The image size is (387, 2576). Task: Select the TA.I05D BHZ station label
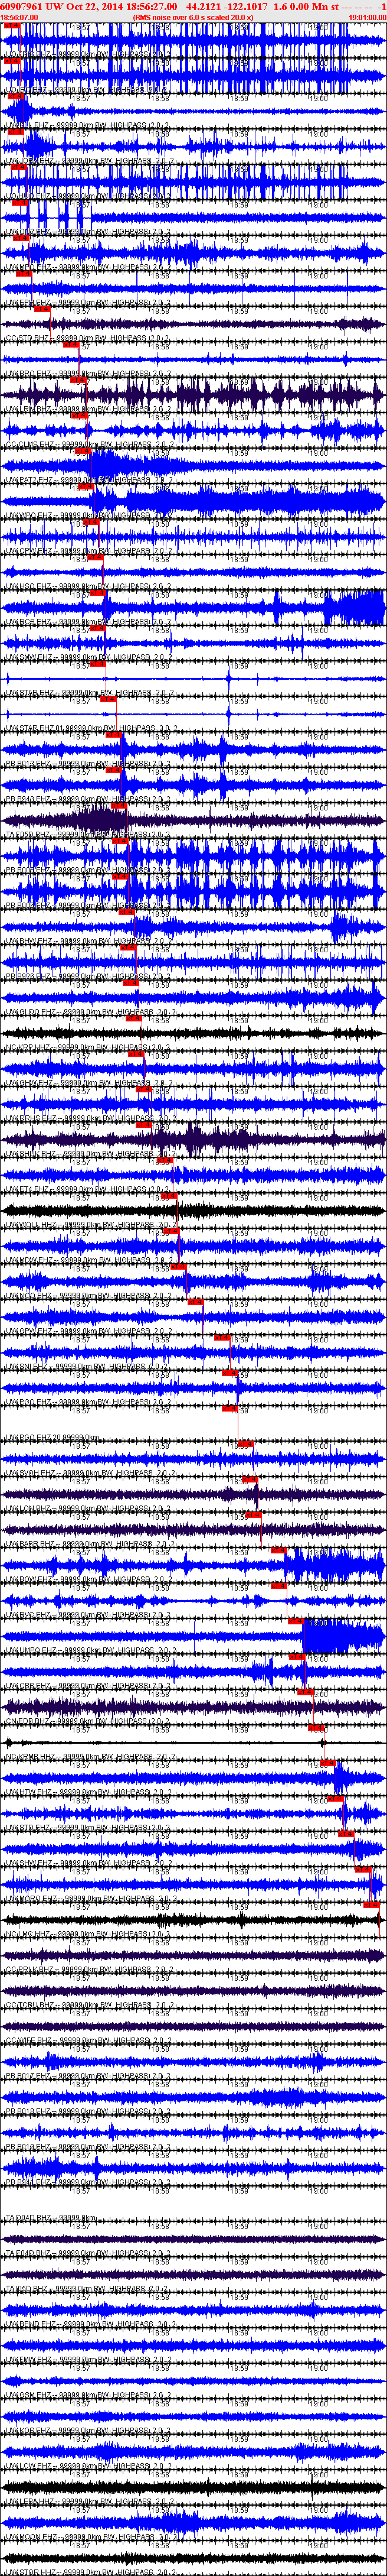coord(87,2290)
